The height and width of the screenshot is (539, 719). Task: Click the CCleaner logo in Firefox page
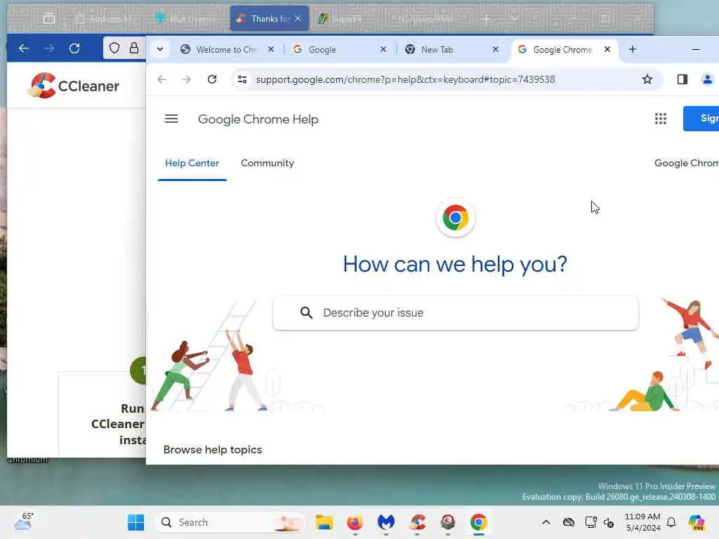click(73, 86)
